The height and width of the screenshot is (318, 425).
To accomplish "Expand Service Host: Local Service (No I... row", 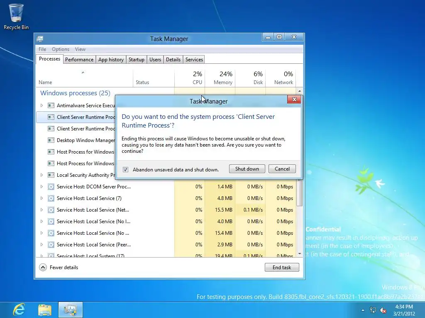I will pyautogui.click(x=42, y=222).
